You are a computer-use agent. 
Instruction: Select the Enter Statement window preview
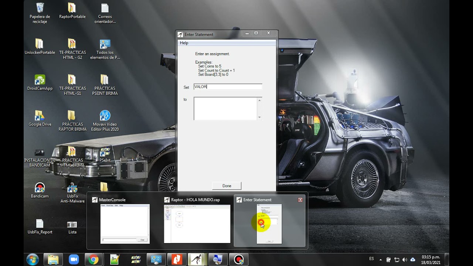[269, 221]
